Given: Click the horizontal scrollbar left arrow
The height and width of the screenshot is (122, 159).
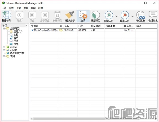Looking at the screenshot, I should click(32, 119).
